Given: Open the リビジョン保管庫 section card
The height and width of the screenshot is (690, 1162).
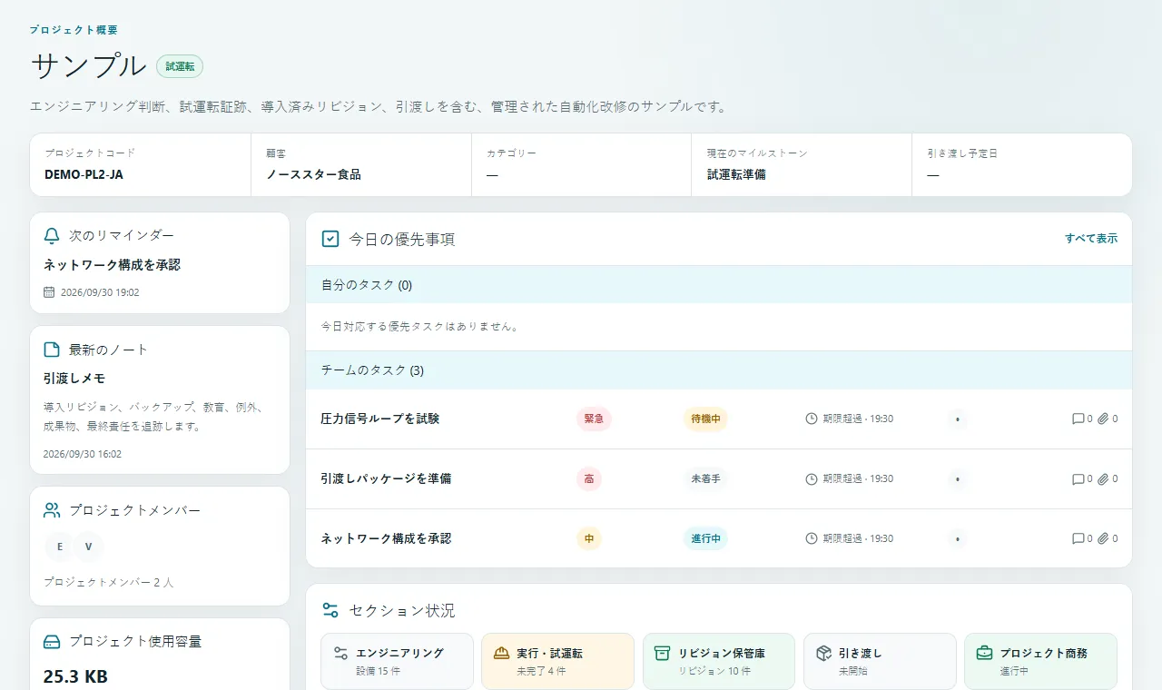Looking at the screenshot, I should 719,661.
